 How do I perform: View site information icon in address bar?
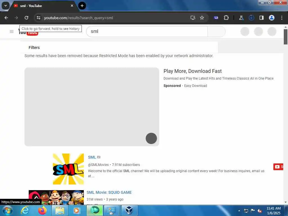38,18
